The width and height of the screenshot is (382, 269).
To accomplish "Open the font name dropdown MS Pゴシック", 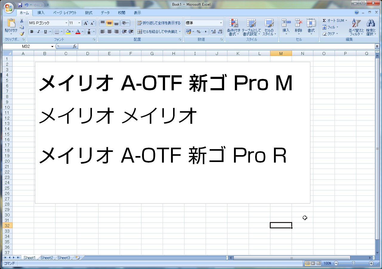I will coord(66,23).
